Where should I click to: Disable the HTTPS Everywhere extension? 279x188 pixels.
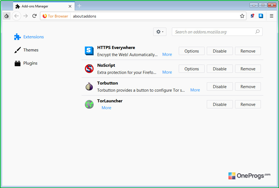pos(220,51)
